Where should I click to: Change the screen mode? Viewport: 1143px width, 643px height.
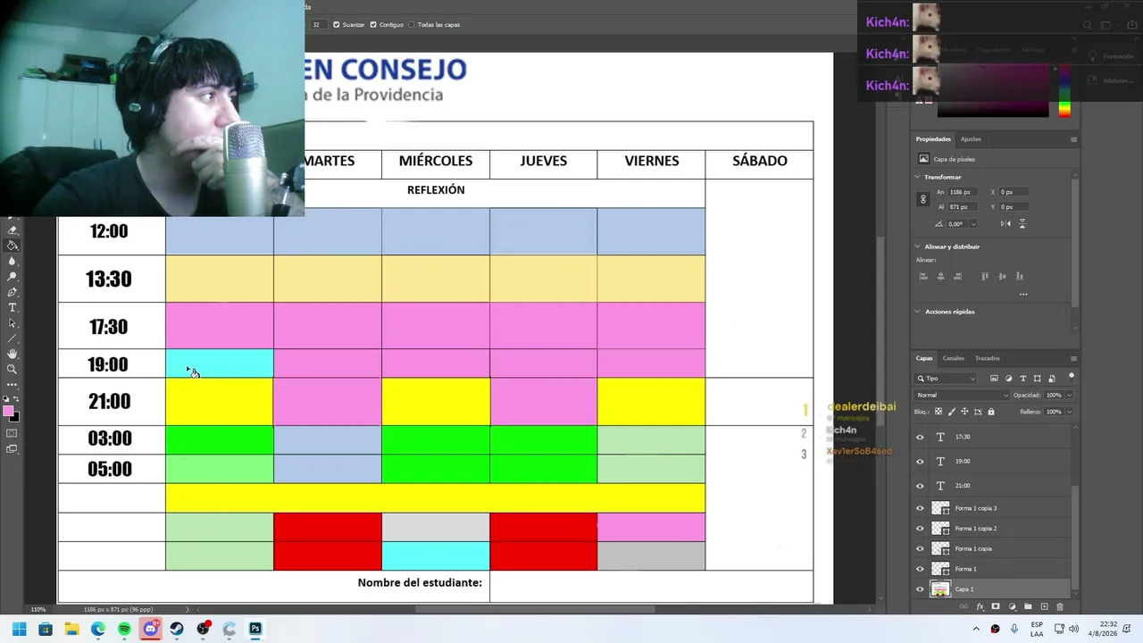click(13, 449)
